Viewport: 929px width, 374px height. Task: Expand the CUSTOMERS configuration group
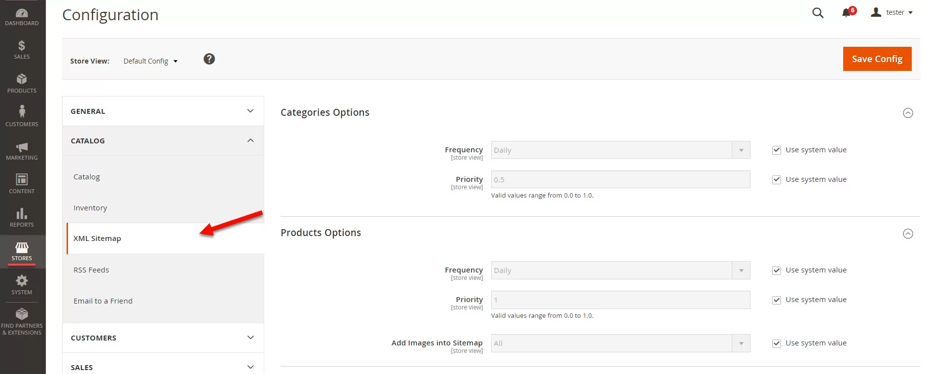click(163, 338)
